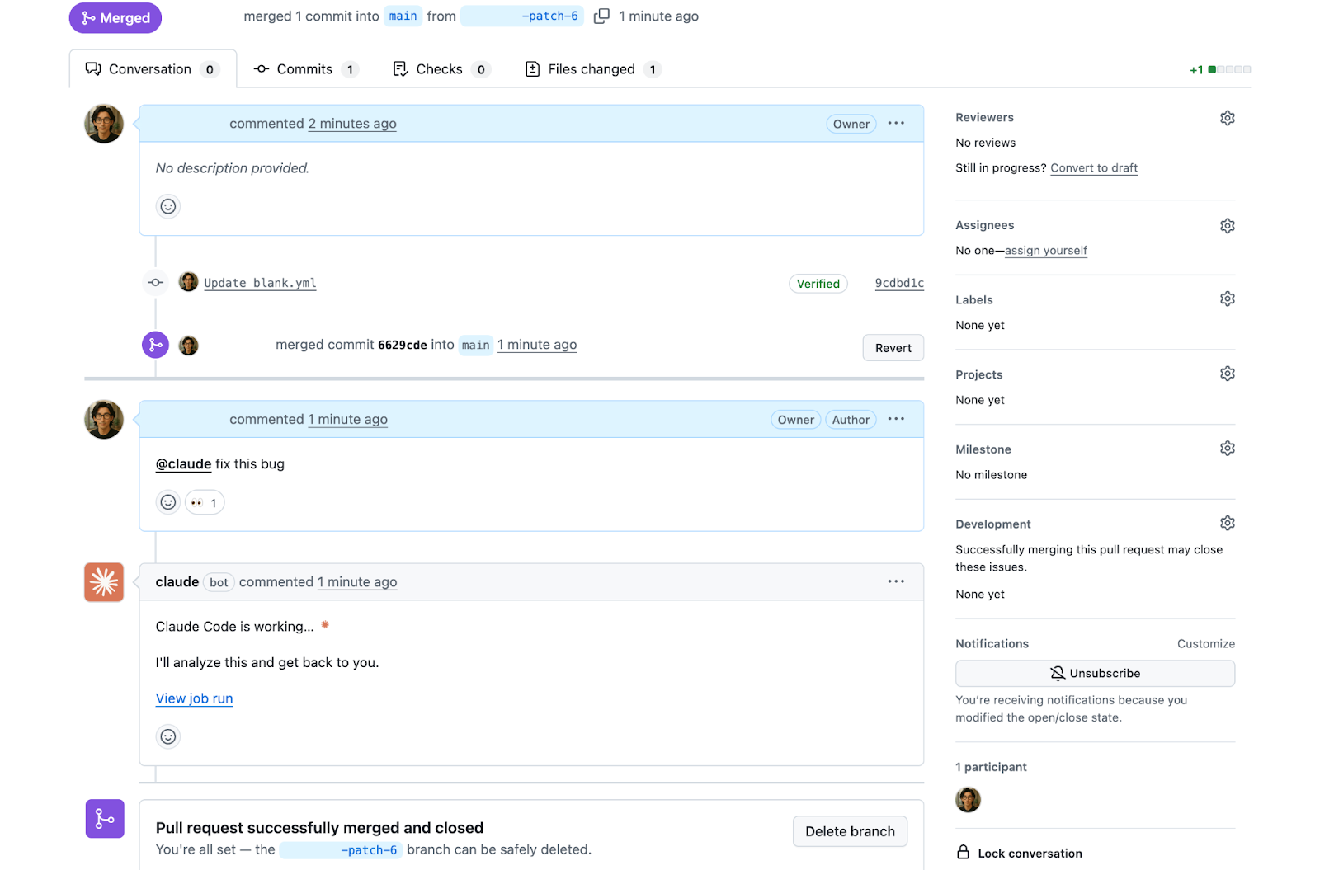Expand options menu on claude bot comment
The image size is (1320, 870).
click(x=896, y=582)
